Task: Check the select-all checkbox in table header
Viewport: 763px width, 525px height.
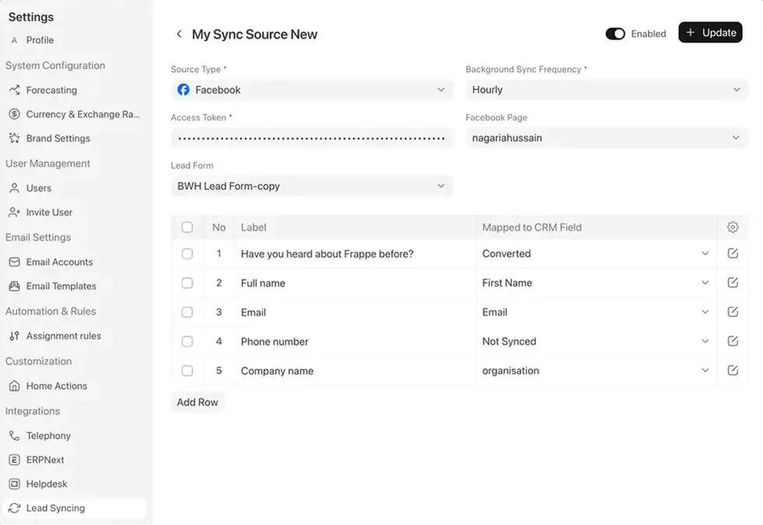Action: 187,227
